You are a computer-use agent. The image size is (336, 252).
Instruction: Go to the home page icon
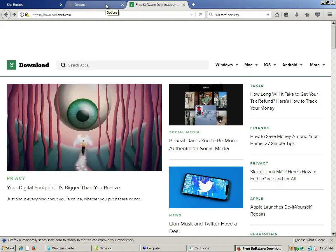tap(307, 15)
